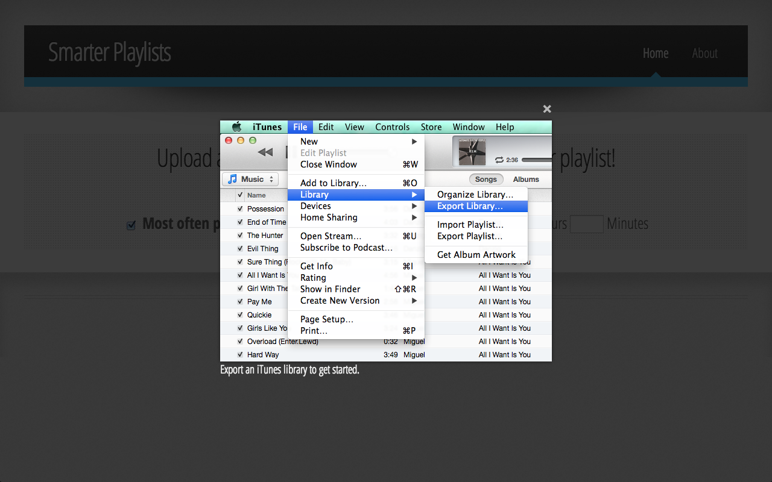The height and width of the screenshot is (482, 772).
Task: Uncheck the Hard Way checkbox
Action: click(240, 354)
